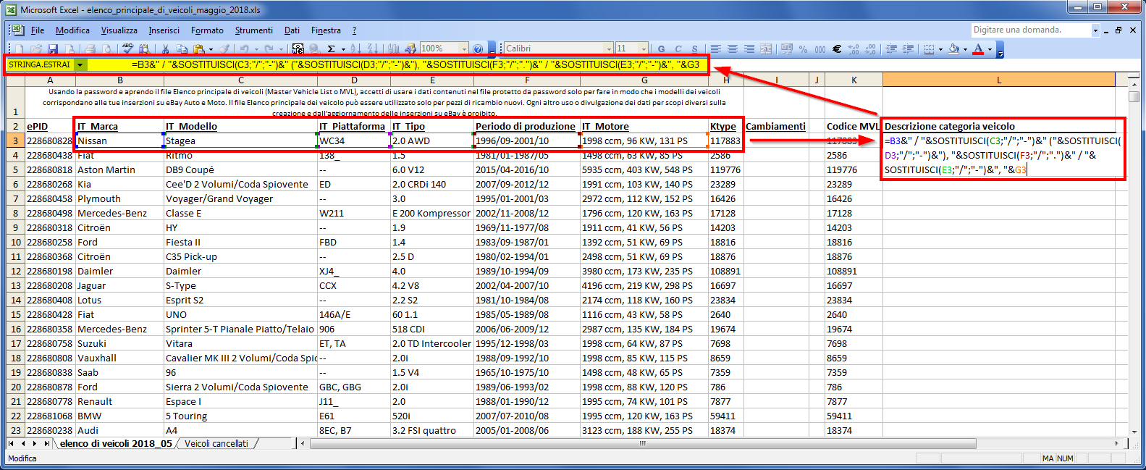The height and width of the screenshot is (470, 1146).
Task: Click the Paste clipboard icon
Action: pos(198,49)
